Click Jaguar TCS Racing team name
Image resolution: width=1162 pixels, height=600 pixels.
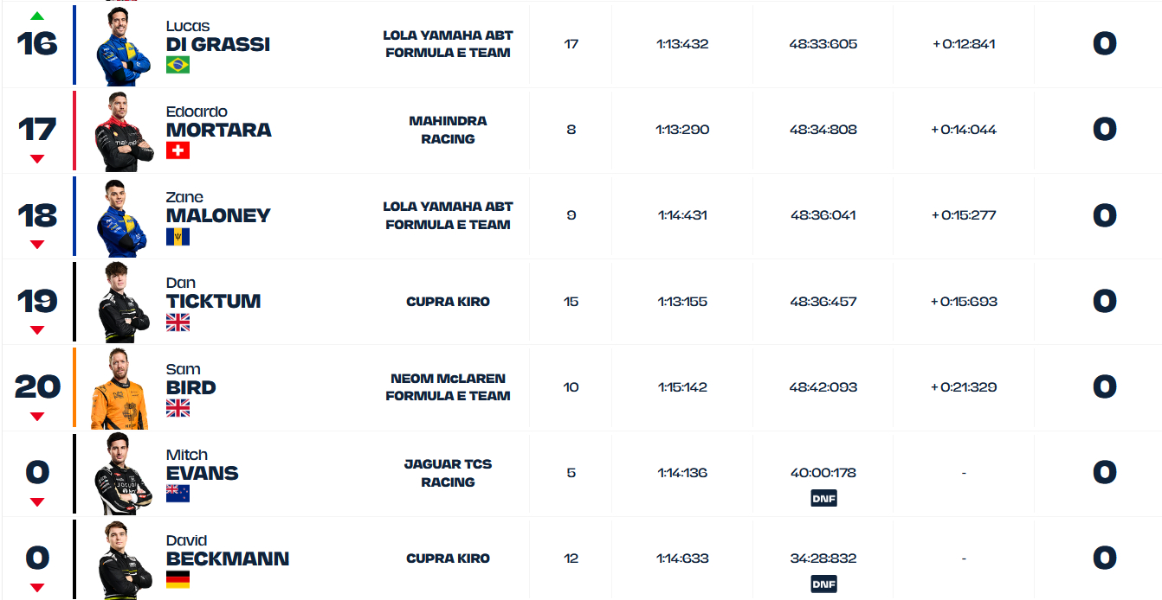[448, 473]
